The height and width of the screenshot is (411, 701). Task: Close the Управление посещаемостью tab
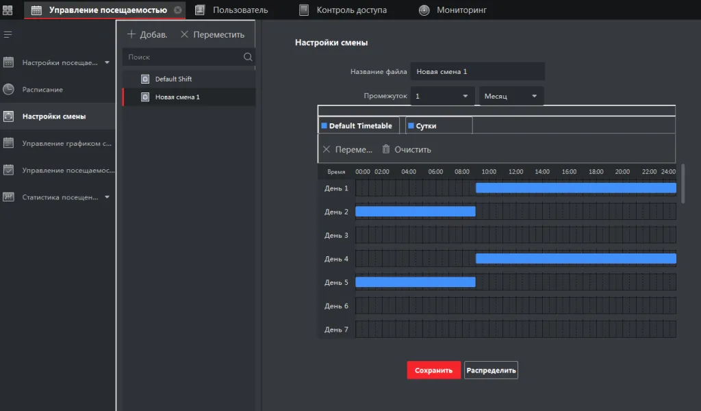(178, 10)
